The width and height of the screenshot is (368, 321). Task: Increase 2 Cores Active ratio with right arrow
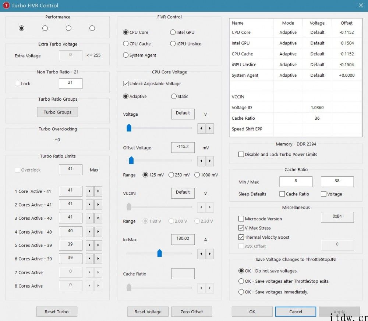[98, 205]
